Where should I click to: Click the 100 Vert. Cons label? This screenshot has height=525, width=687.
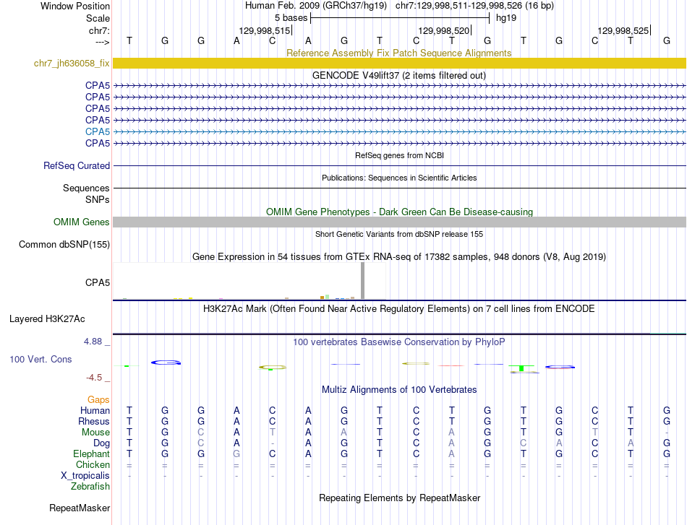pos(40,359)
